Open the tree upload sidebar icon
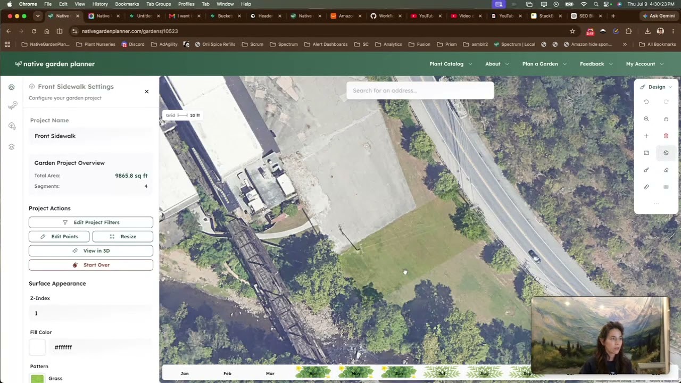The width and height of the screenshot is (681, 383). pyautogui.click(x=12, y=126)
